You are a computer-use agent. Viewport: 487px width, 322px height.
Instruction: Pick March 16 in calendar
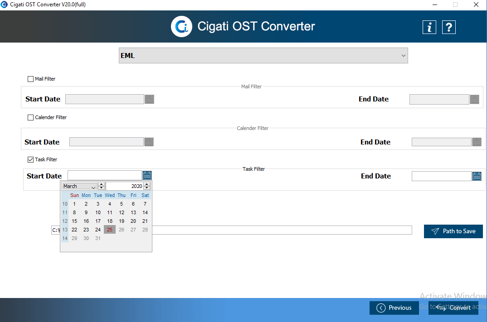pyautogui.click(x=86, y=221)
